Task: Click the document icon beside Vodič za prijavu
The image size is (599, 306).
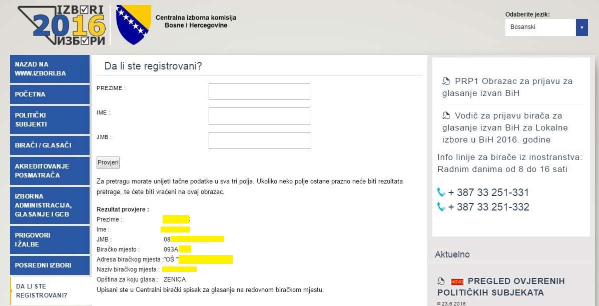Action: point(446,116)
